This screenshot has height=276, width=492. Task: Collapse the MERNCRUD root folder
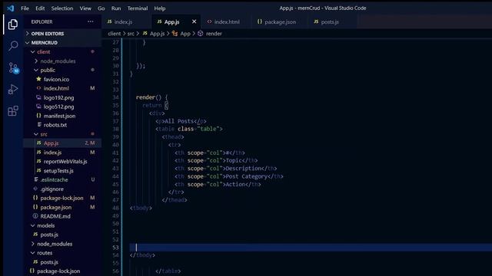(x=63, y=43)
